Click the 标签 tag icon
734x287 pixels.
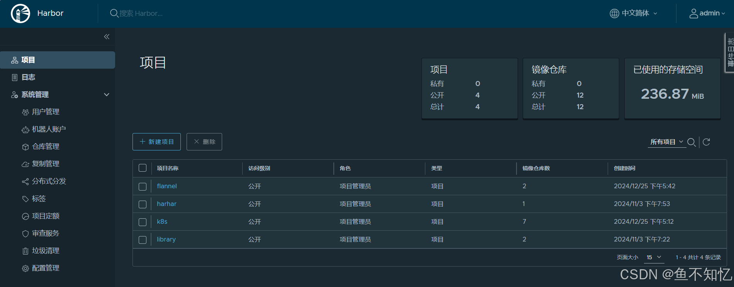click(25, 199)
